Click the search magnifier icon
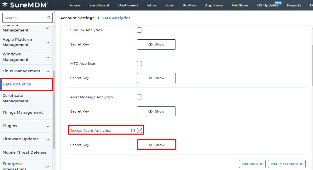This screenshot has width=313, height=170. [49, 18]
